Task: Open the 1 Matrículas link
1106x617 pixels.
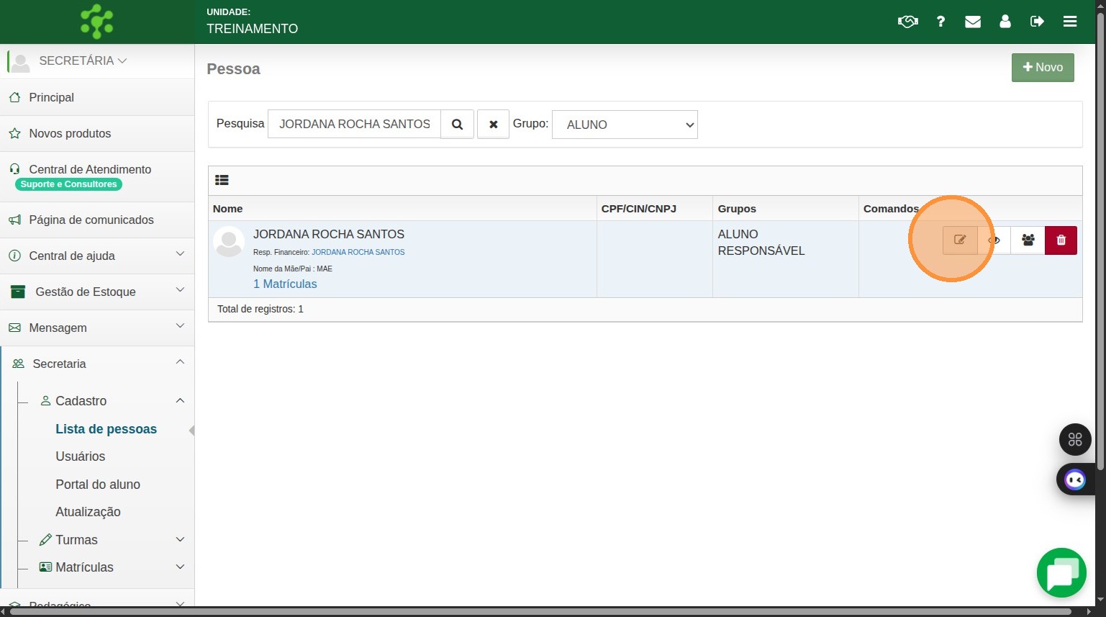Action: pyautogui.click(x=285, y=284)
